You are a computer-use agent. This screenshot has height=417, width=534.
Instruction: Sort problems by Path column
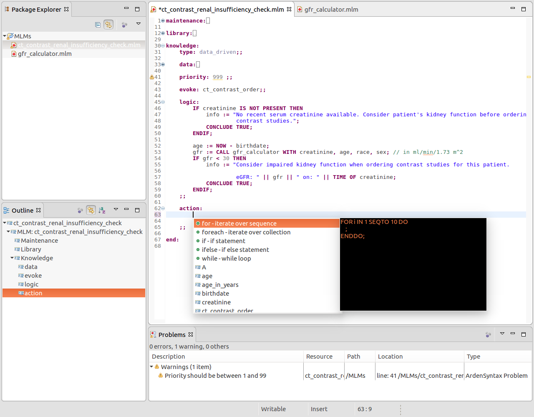pos(360,357)
